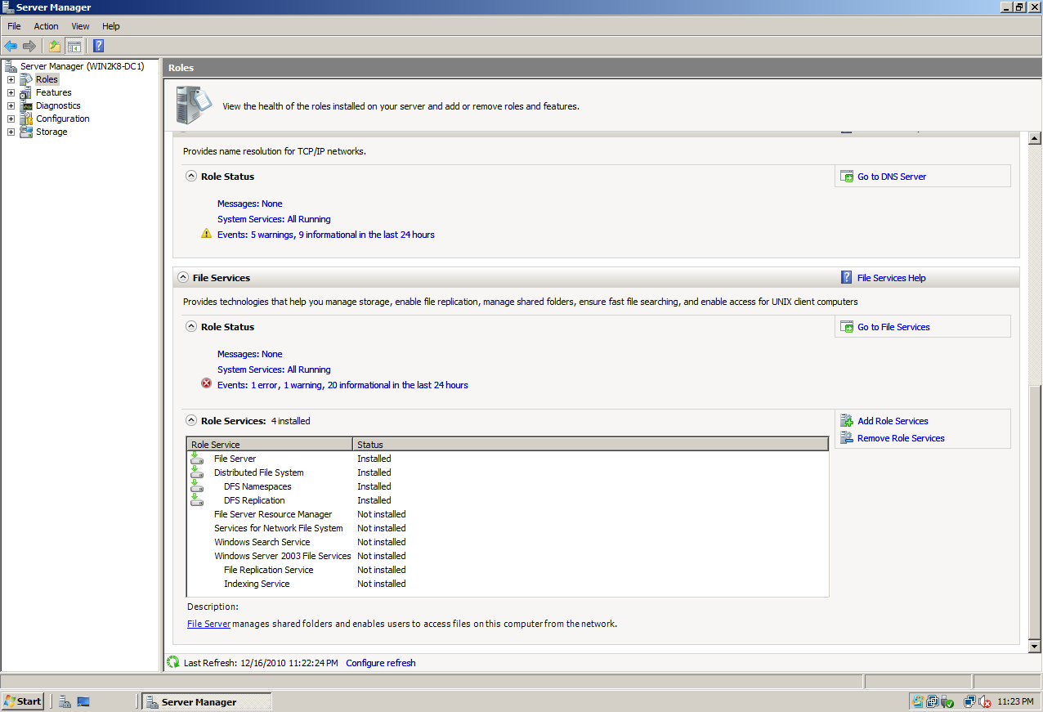The image size is (1043, 712).
Task: Click the Remove Role Services icon
Action: [847, 437]
